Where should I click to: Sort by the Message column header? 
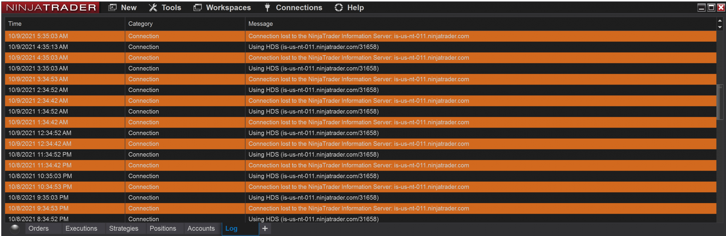click(x=481, y=24)
